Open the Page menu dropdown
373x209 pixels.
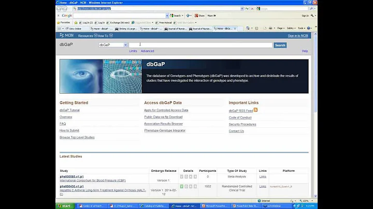[281, 28]
